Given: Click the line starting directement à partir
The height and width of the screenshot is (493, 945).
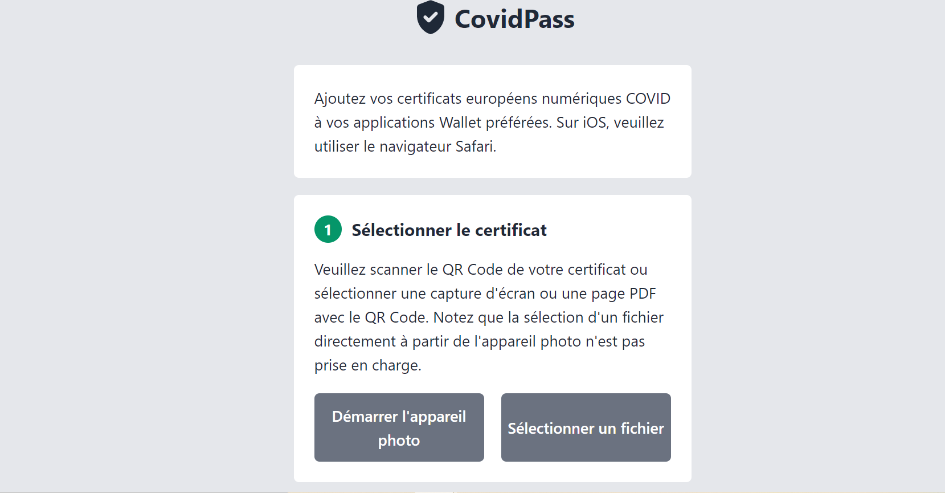Looking at the screenshot, I should (480, 341).
